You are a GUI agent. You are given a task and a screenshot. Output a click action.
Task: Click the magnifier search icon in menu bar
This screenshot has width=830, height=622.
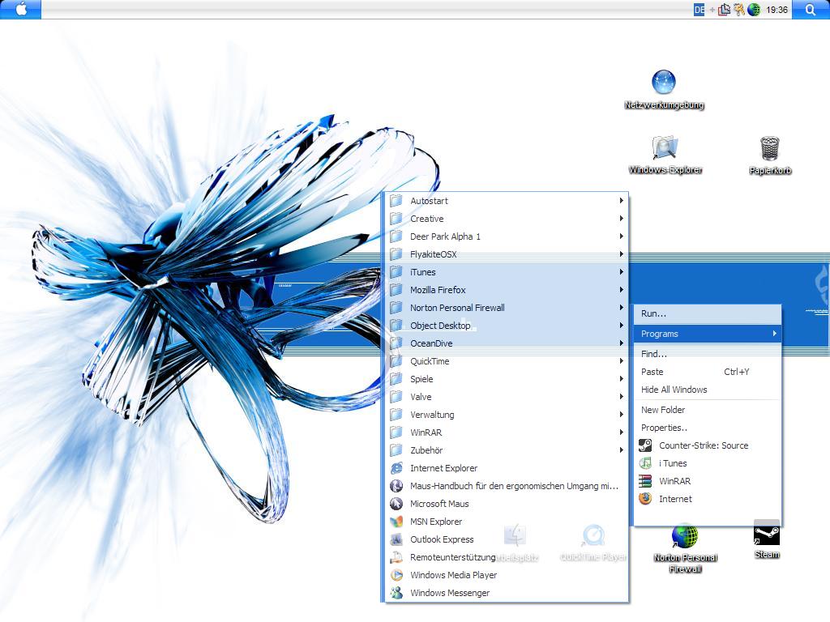coord(811,9)
